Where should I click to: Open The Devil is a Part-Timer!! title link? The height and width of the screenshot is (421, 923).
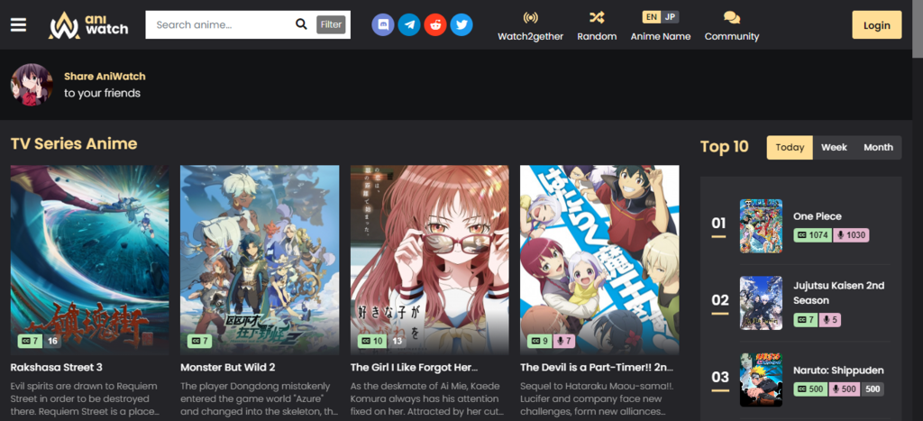click(597, 368)
